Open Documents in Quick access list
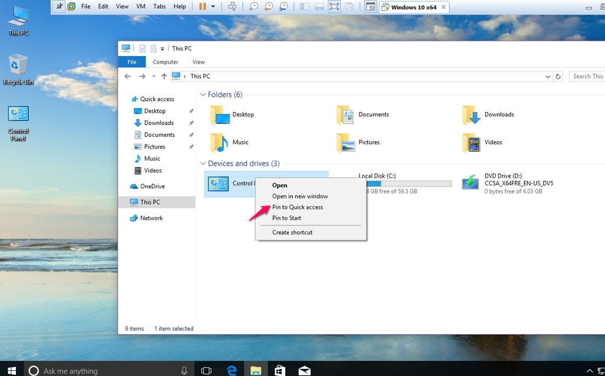Screen dimensions: 605x376 [x=160, y=135]
